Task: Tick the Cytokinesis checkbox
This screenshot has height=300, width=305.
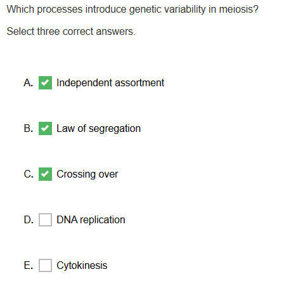Action: pyautogui.click(x=45, y=265)
